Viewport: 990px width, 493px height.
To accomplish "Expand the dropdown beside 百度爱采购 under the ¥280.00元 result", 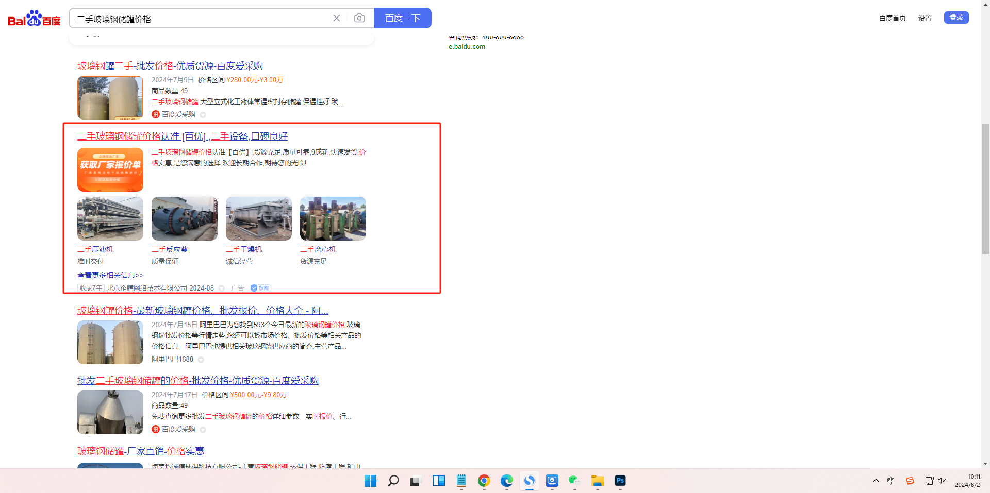I will 203,115.
